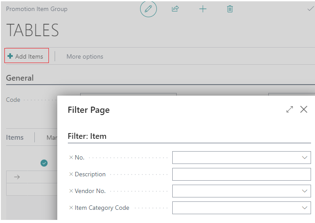Click the pencil edit icon
The height and width of the screenshot is (223, 315).
coord(148,9)
